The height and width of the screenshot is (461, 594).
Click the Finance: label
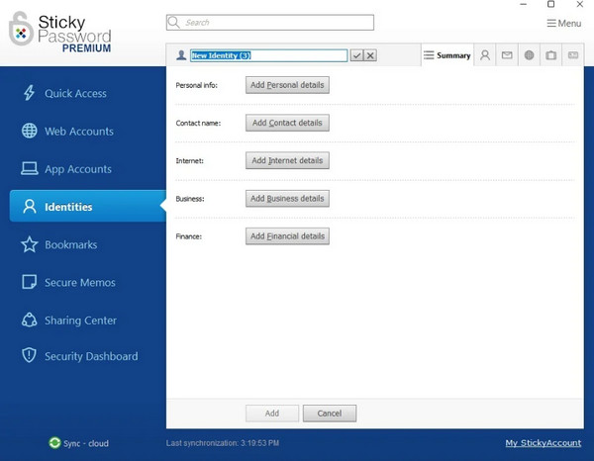[189, 236]
